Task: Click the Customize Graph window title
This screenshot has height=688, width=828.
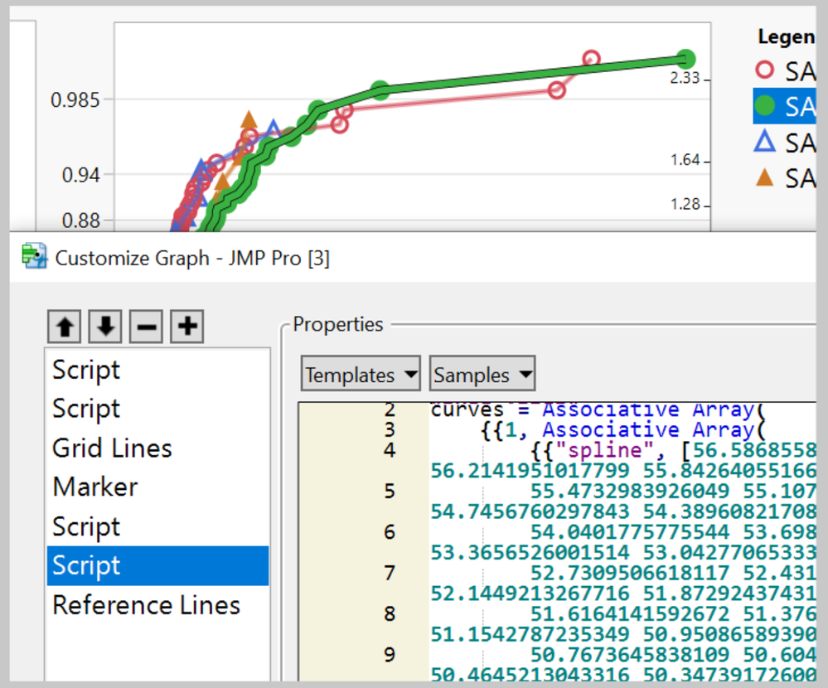Action: [192, 258]
